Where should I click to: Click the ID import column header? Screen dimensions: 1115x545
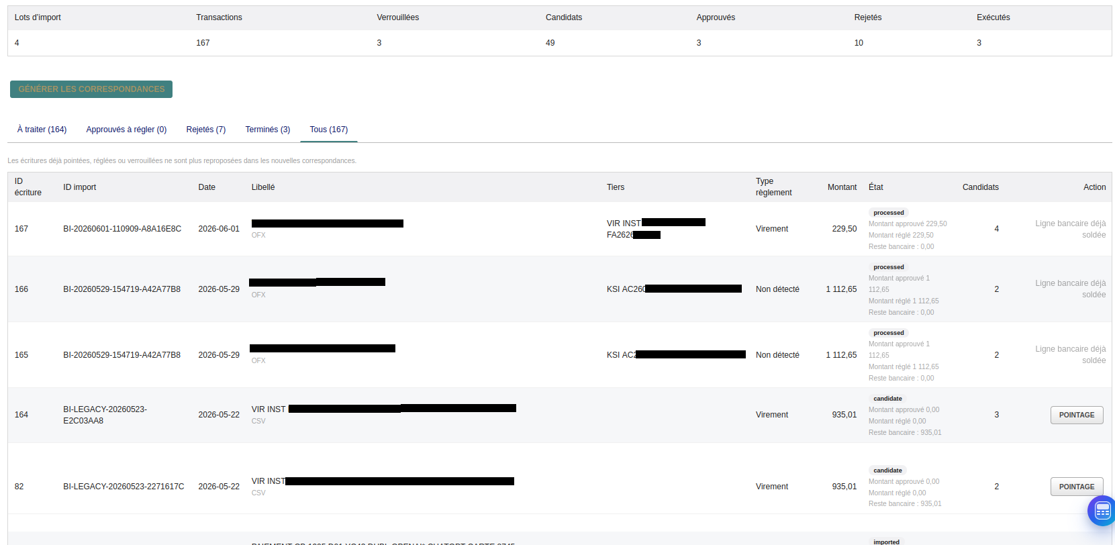pyautogui.click(x=80, y=187)
